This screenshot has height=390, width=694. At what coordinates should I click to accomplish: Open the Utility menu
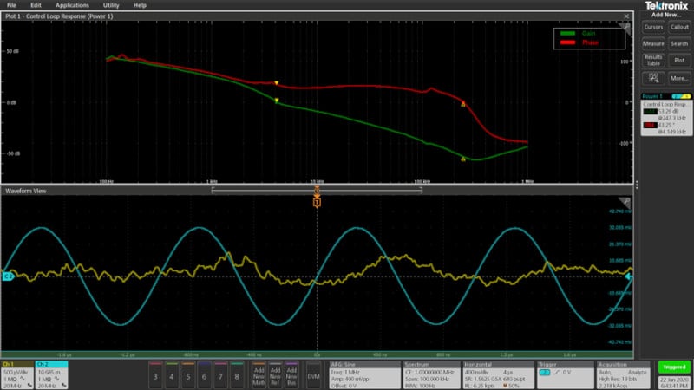click(x=111, y=5)
